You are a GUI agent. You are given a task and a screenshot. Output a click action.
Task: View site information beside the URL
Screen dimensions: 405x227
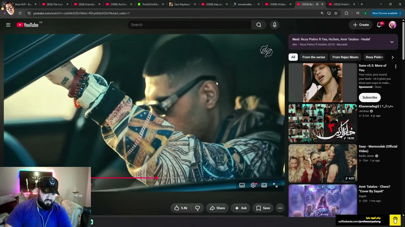29,13
